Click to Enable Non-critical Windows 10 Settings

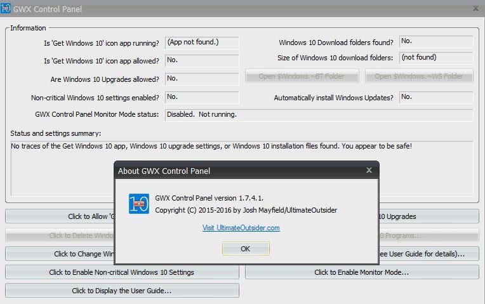click(122, 272)
